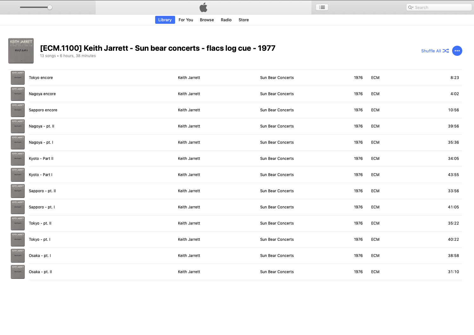Viewport: 474px width, 335px height.
Task: Click the Sapporo - pt. II track artwork
Action: pyautogui.click(x=18, y=191)
